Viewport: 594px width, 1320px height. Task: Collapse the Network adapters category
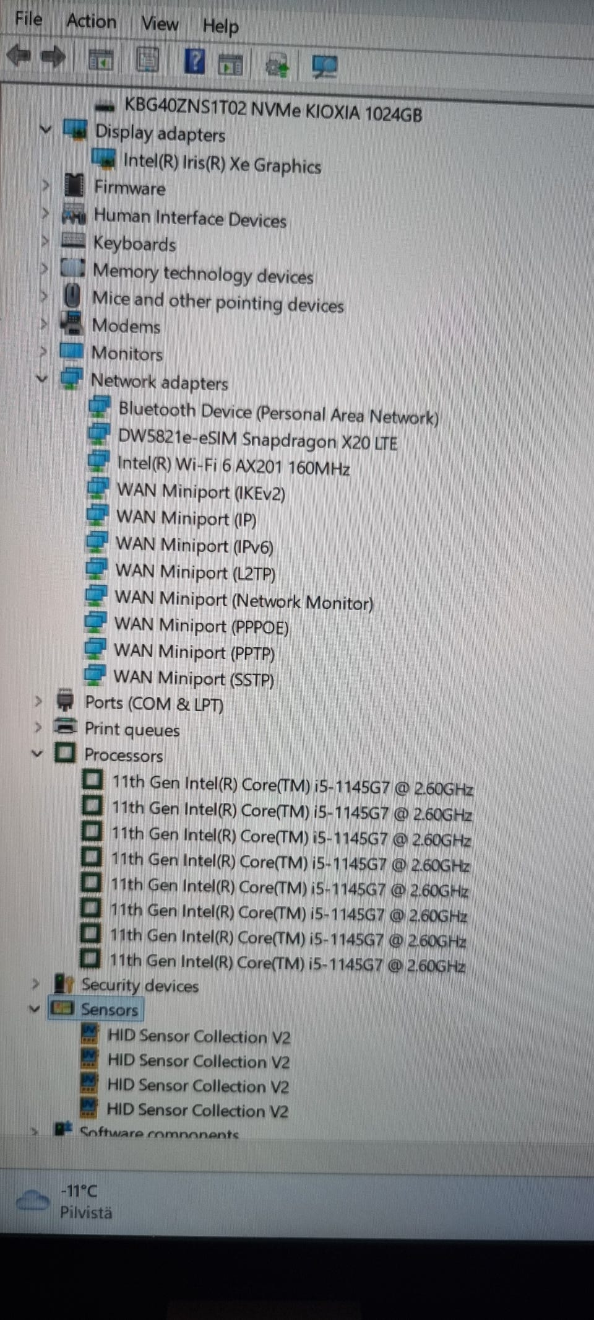(x=41, y=378)
